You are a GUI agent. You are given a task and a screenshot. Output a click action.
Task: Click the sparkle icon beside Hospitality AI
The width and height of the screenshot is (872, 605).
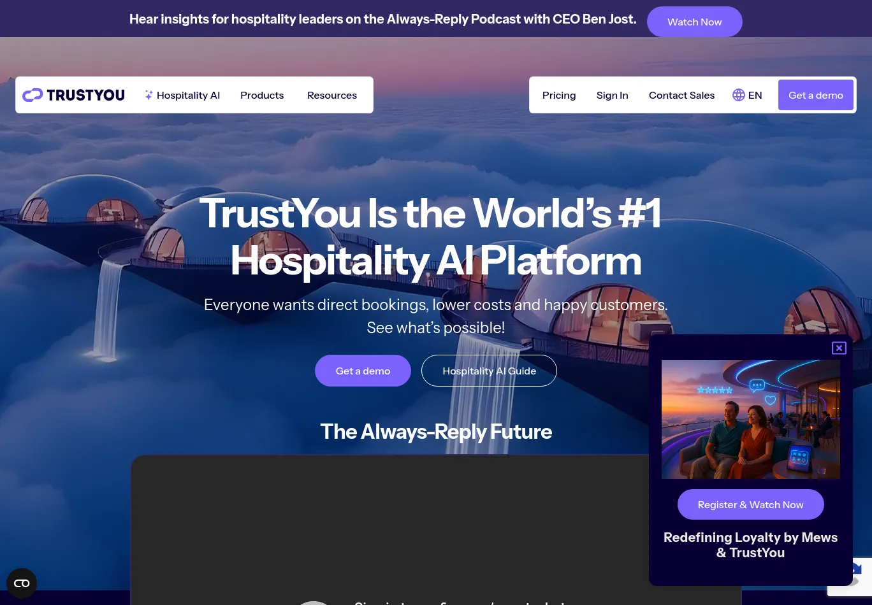pos(149,95)
